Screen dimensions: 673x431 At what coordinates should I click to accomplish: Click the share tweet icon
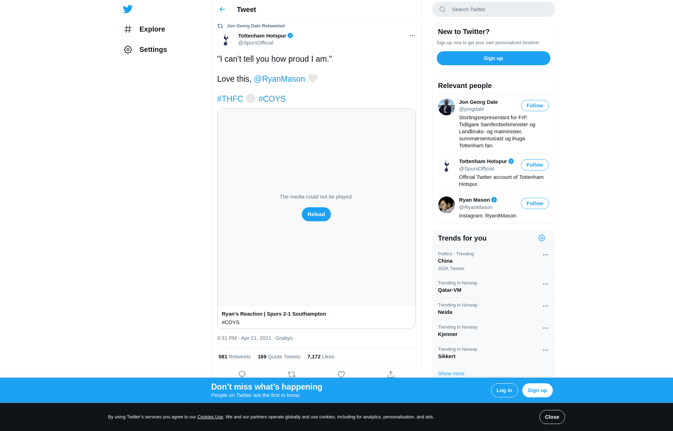click(x=391, y=374)
